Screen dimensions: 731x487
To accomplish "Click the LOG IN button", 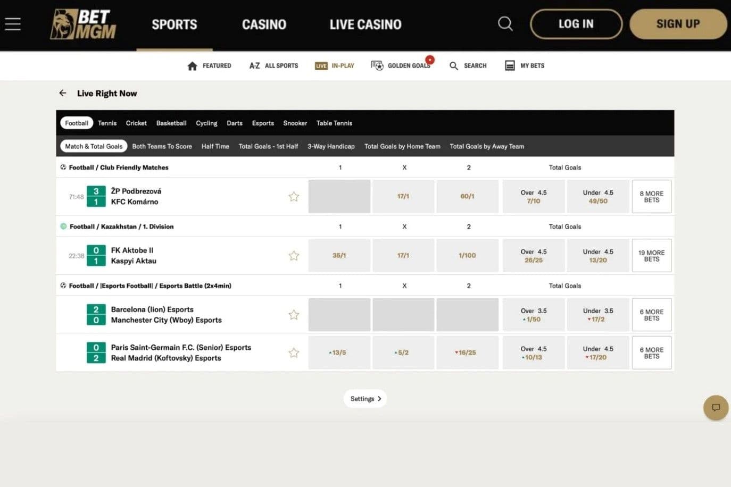I will coord(576,24).
